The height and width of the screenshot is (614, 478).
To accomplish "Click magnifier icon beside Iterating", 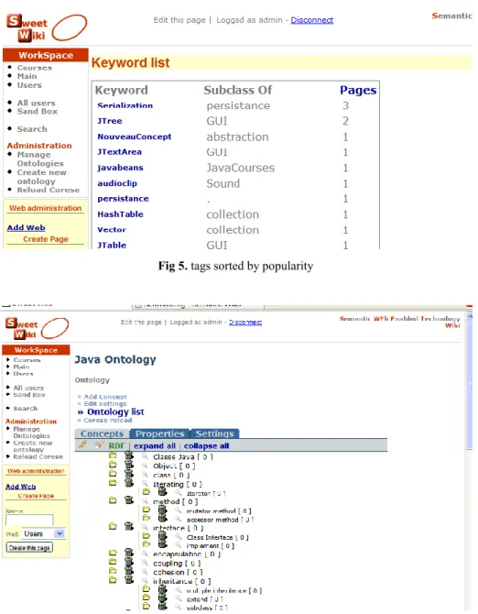I will (145, 484).
